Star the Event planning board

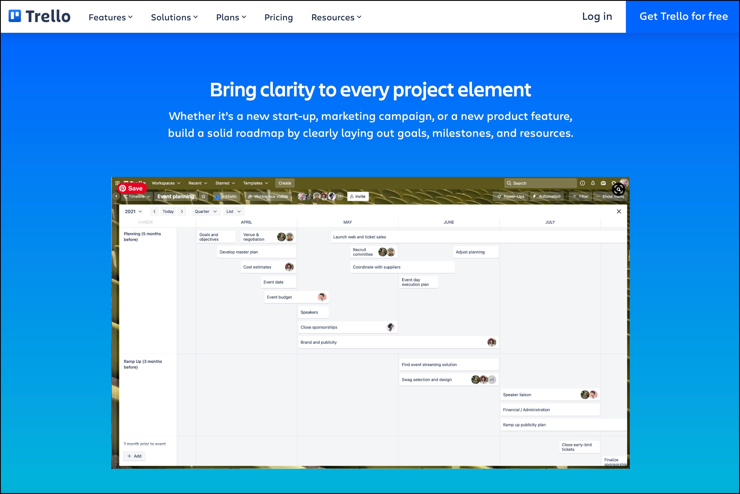point(203,196)
